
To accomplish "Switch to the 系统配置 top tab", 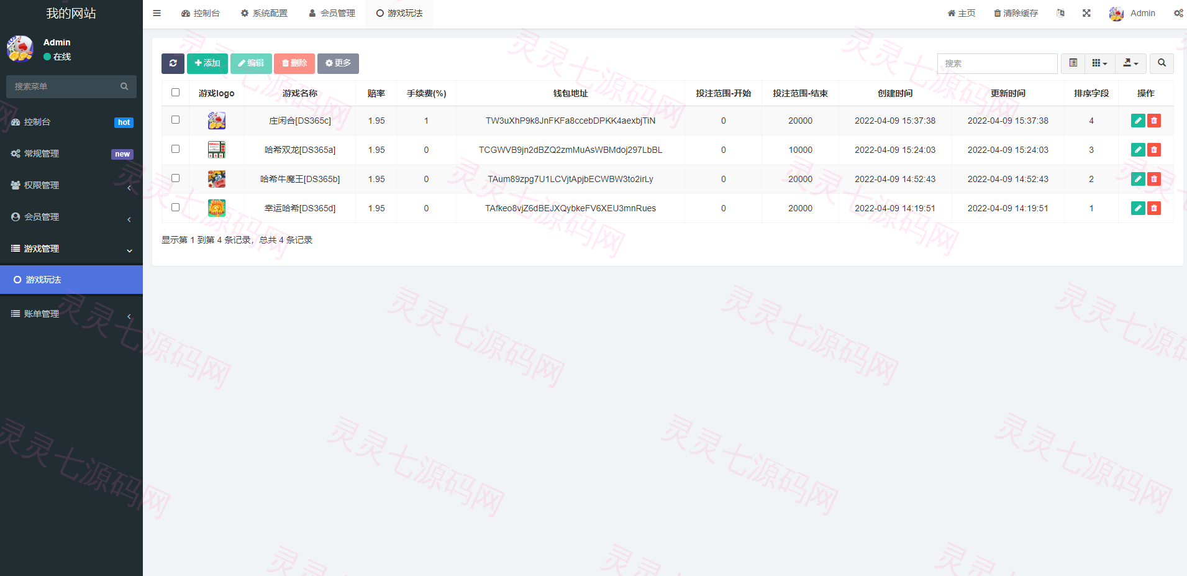I will tap(264, 13).
